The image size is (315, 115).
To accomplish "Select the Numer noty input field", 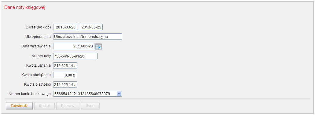I will click(x=75, y=56).
